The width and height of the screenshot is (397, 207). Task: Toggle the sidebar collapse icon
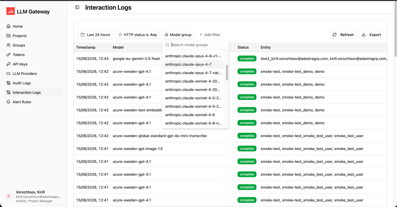[77, 7]
